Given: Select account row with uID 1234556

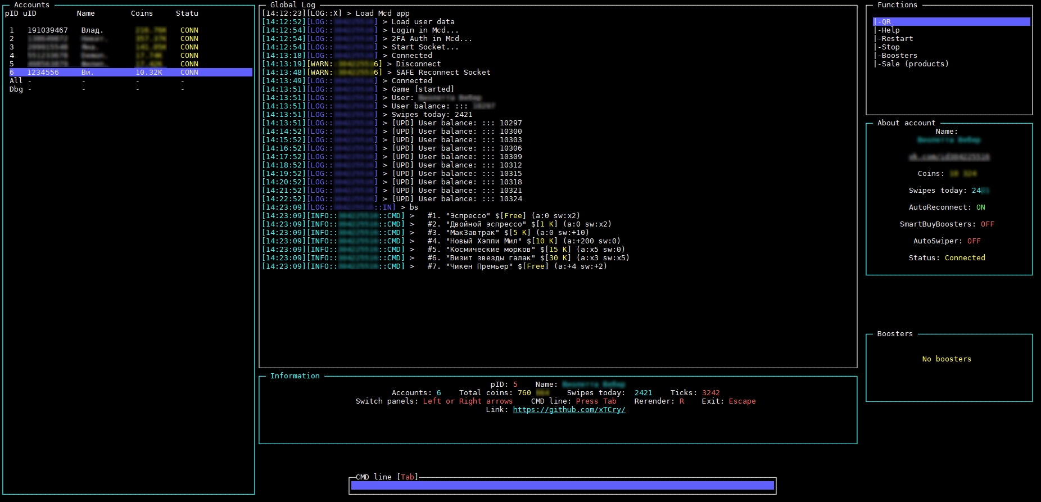Looking at the screenshot, I should [130, 73].
